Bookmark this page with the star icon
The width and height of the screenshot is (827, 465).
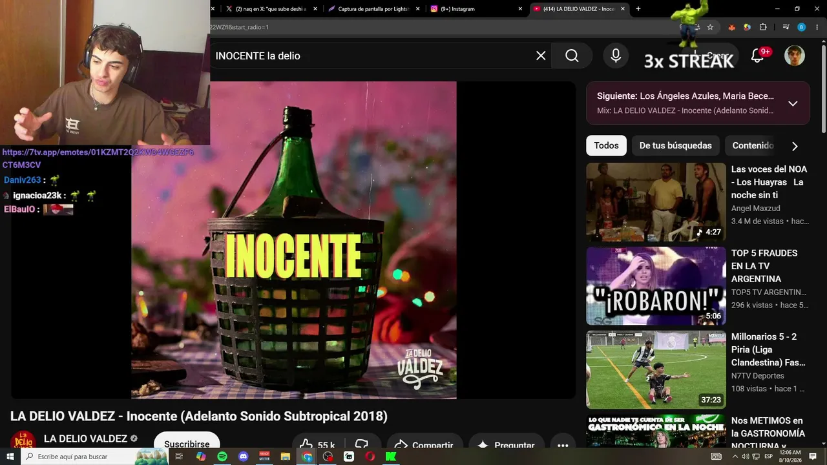coord(710,27)
